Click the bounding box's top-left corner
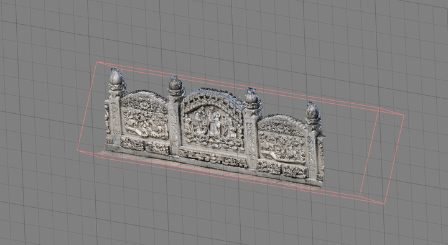Screen dimensions: 448x245 pos(97,62)
